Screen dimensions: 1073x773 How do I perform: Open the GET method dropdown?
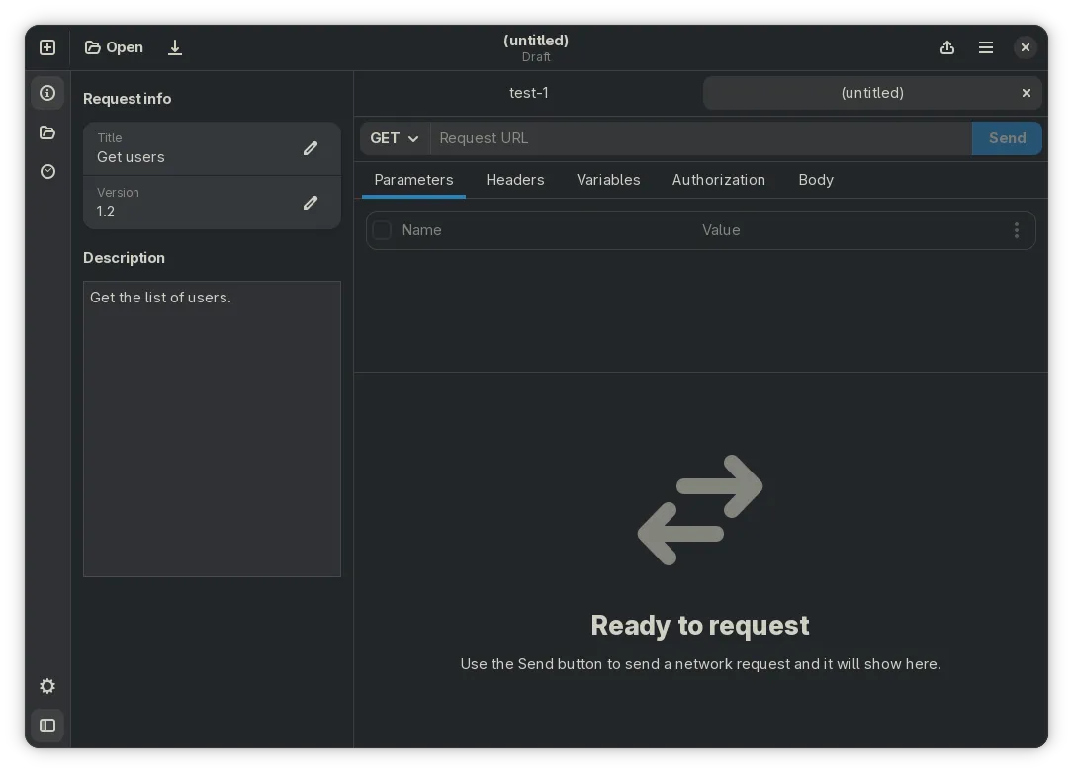pyautogui.click(x=394, y=138)
